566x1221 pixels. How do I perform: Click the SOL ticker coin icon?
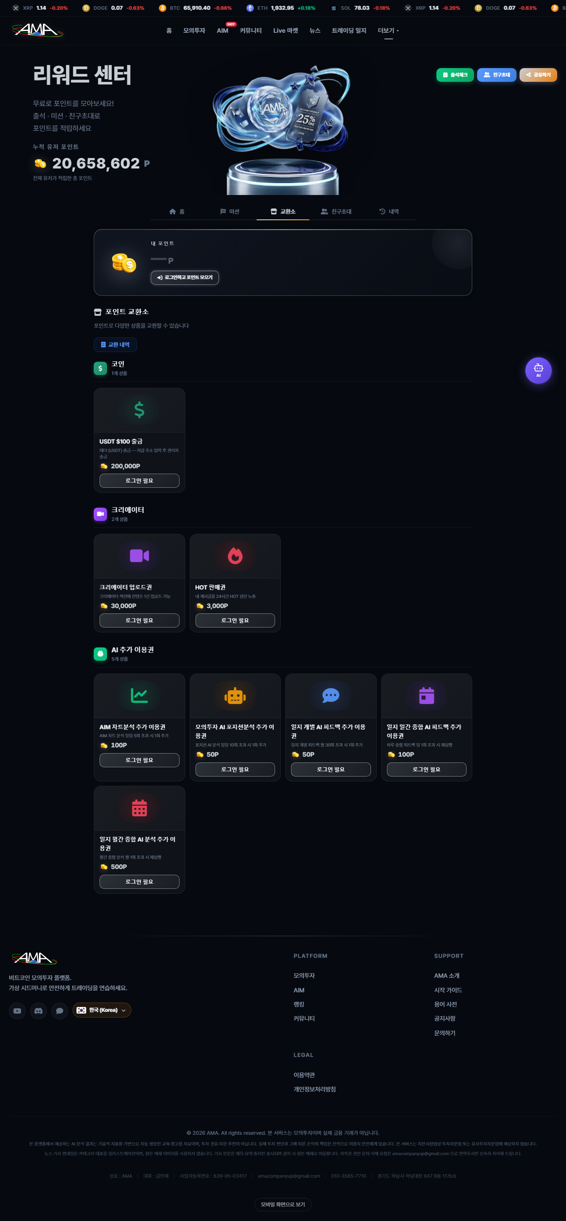point(333,8)
